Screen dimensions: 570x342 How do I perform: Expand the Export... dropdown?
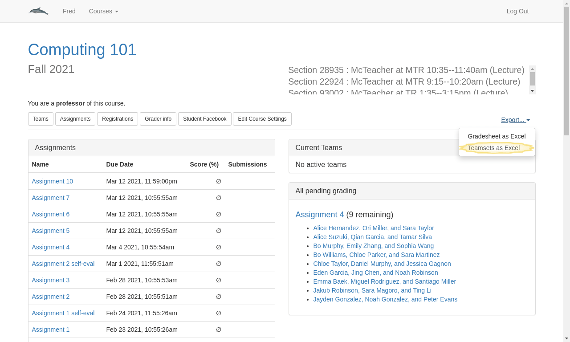point(515,120)
